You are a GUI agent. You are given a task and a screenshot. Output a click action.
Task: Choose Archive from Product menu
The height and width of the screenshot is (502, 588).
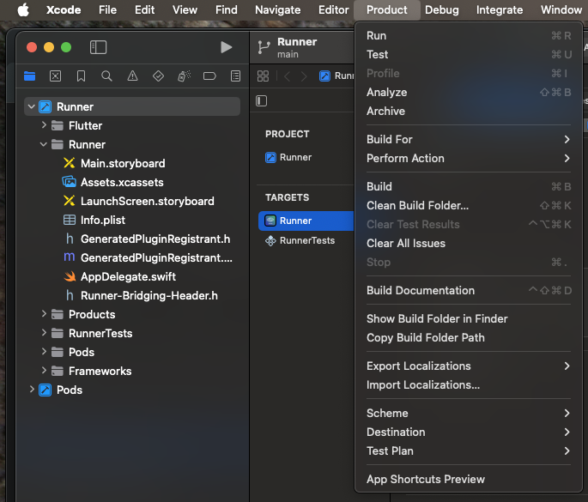(x=469, y=112)
